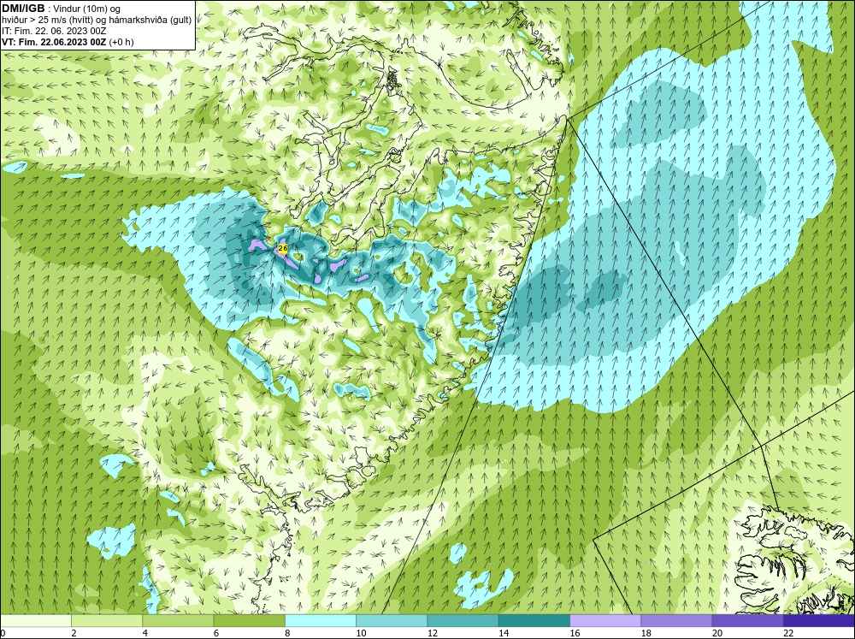Screen dimensions: 855x639
Task: Click the yellow 26 max gust marker
Action: (x=282, y=249)
